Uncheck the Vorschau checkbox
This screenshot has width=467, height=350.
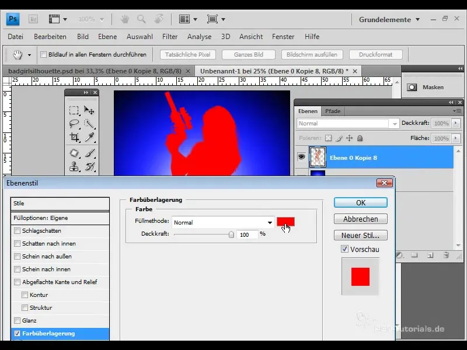click(344, 249)
